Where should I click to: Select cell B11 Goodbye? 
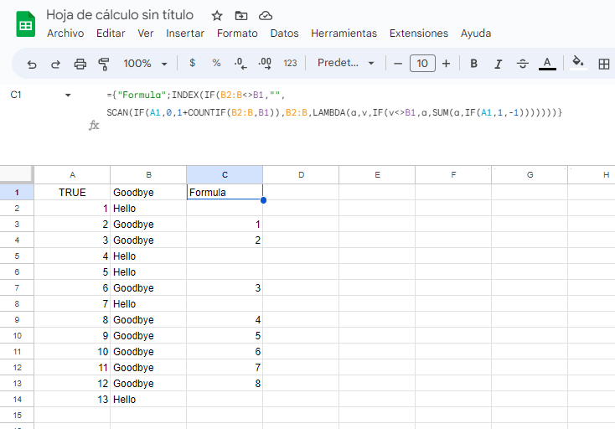click(148, 352)
